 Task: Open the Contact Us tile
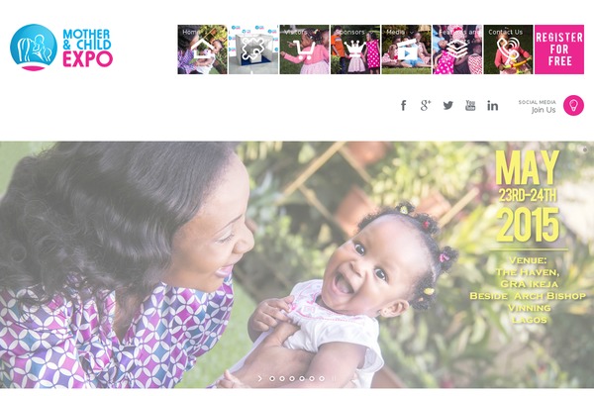point(509,49)
